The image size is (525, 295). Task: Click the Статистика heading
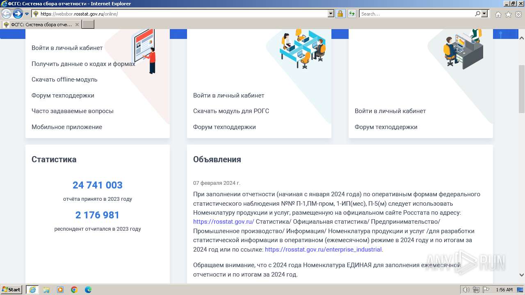(x=54, y=159)
